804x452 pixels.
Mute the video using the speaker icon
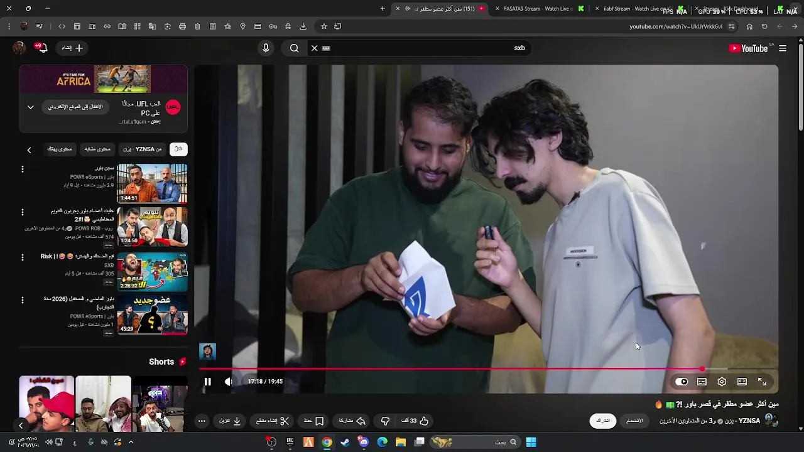229,382
